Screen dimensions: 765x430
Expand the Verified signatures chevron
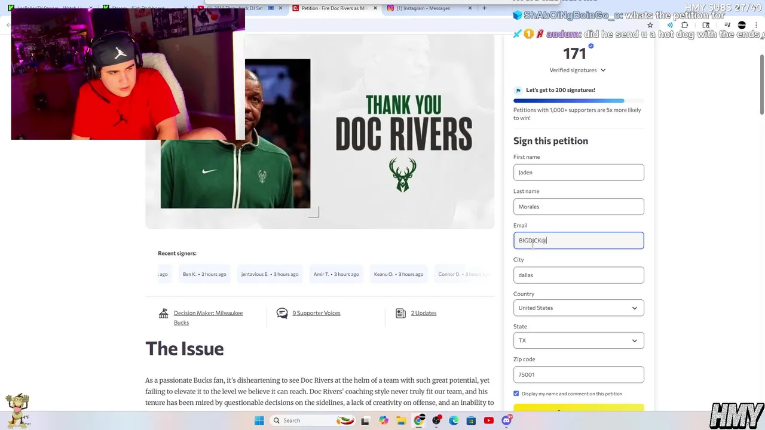point(603,70)
